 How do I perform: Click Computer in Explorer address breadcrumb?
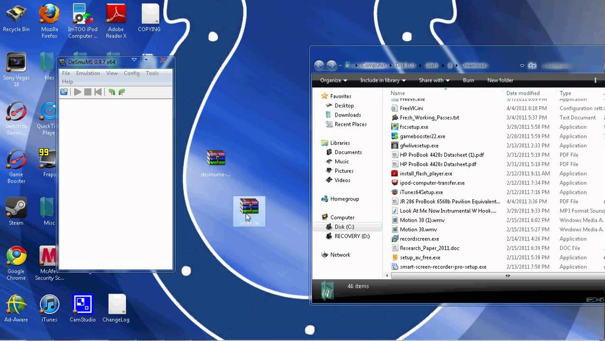pyautogui.click(x=374, y=65)
